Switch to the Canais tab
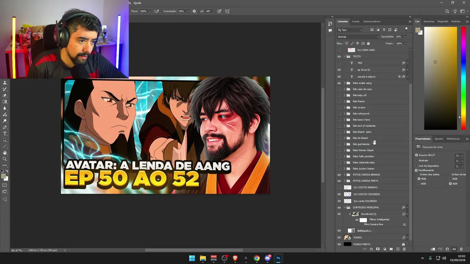Image resolution: width=470 pixels, height=264 pixels. (x=355, y=21)
